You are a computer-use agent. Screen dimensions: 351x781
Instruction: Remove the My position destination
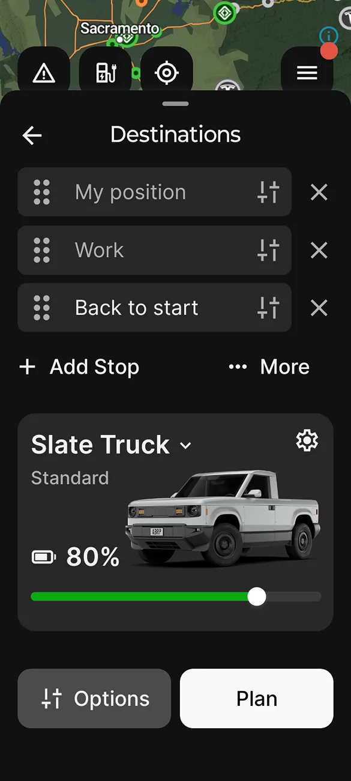click(x=318, y=192)
